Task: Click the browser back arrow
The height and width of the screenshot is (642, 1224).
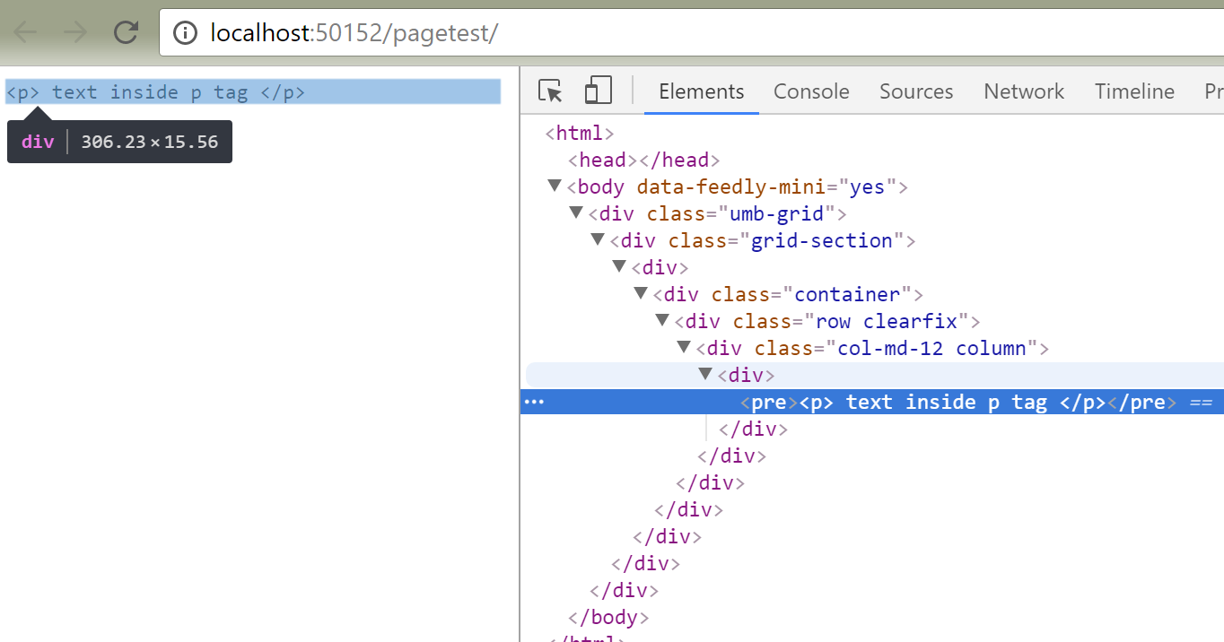Action: [25, 33]
